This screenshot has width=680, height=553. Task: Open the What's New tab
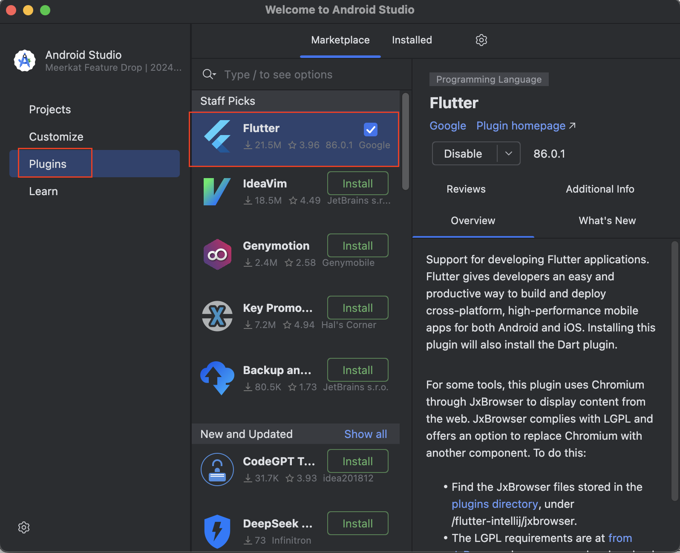point(607,221)
